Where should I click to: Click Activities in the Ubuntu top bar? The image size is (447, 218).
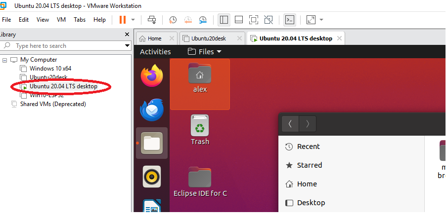coord(155,52)
